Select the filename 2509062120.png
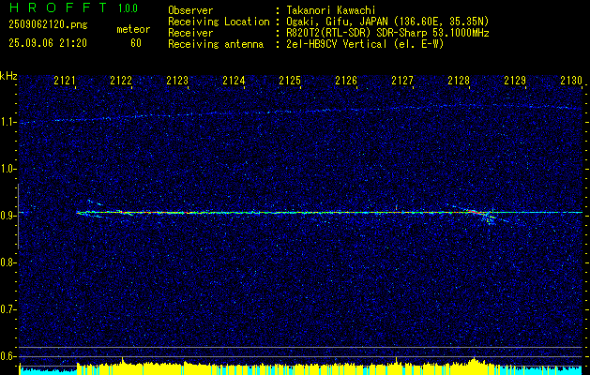590x375 pixels. click(x=48, y=25)
